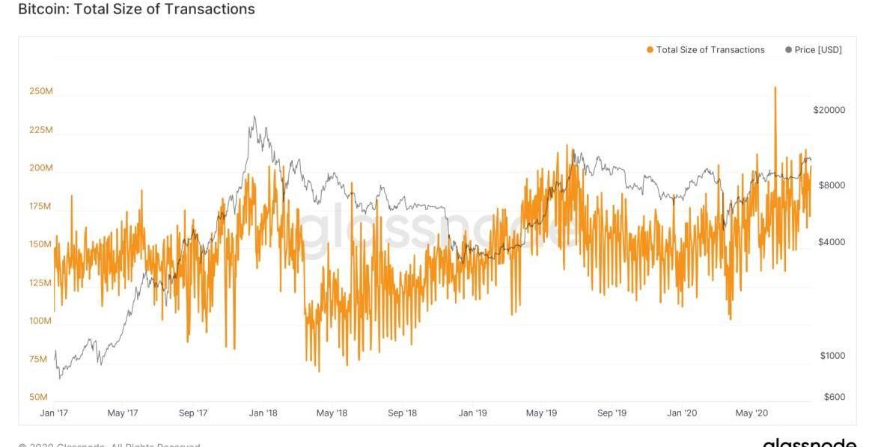Image resolution: width=875 pixels, height=447 pixels.
Task: Click the Sep '19 date label
Action: pos(612,413)
